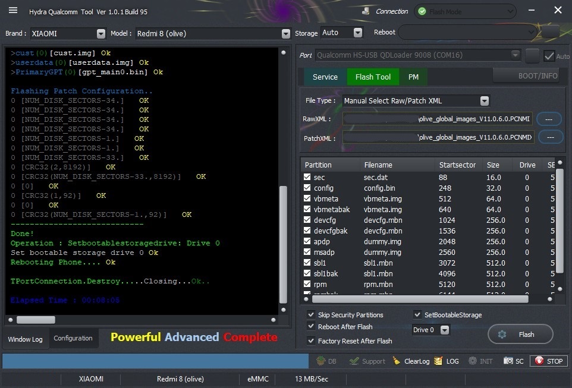Click the PatchXML path field
This screenshot has width=572, height=388.
[438, 137]
